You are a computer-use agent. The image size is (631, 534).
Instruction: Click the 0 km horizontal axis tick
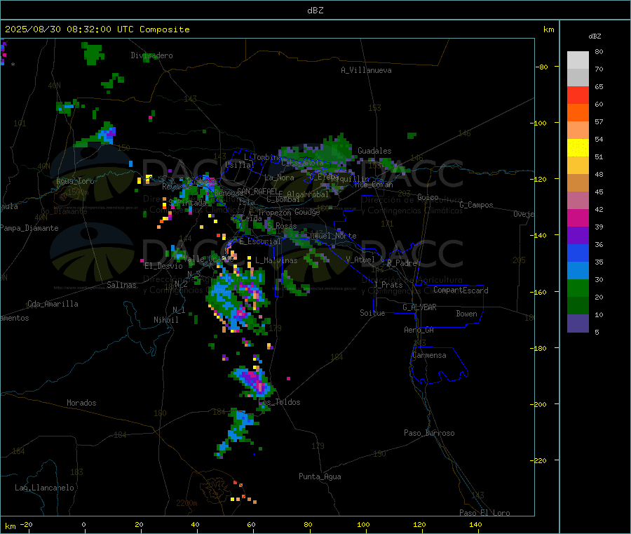tap(83, 524)
